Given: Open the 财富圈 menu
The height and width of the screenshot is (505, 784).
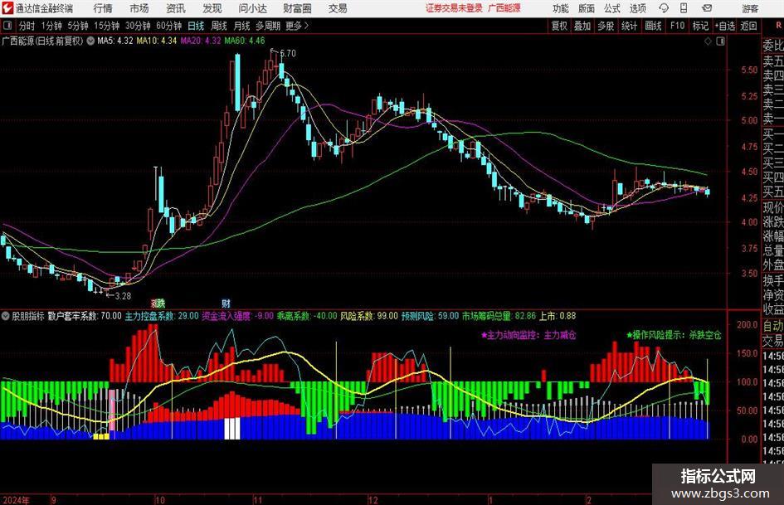Looking at the screenshot, I should point(297,8).
